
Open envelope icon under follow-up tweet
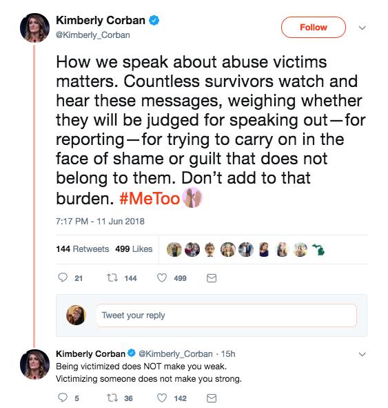(212, 398)
